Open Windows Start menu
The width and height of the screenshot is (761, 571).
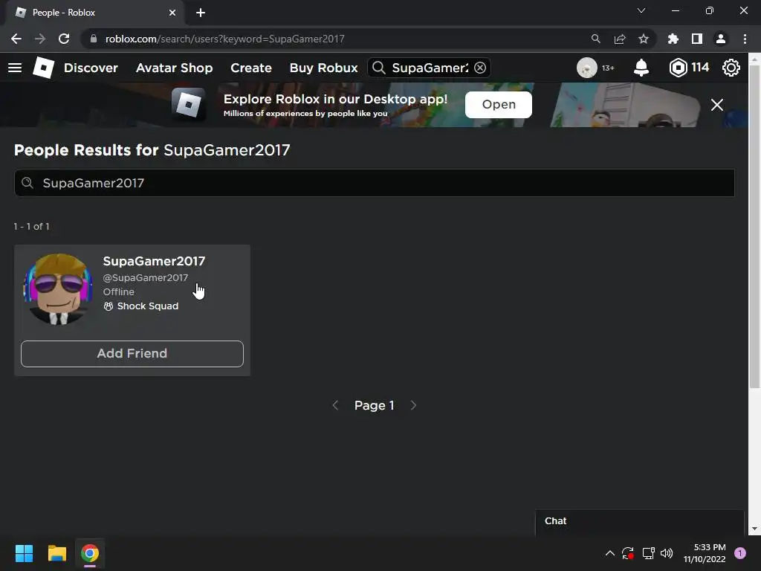(24, 553)
